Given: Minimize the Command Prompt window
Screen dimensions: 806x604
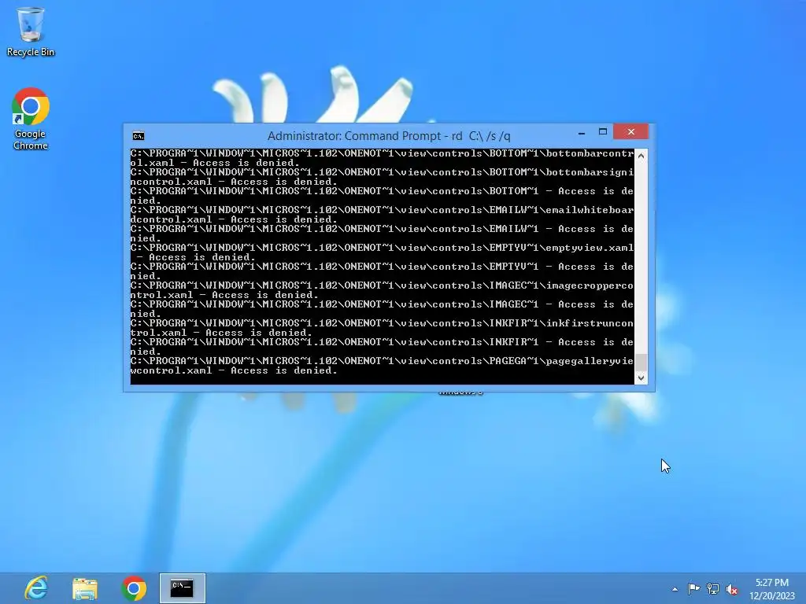Looking at the screenshot, I should (x=582, y=132).
